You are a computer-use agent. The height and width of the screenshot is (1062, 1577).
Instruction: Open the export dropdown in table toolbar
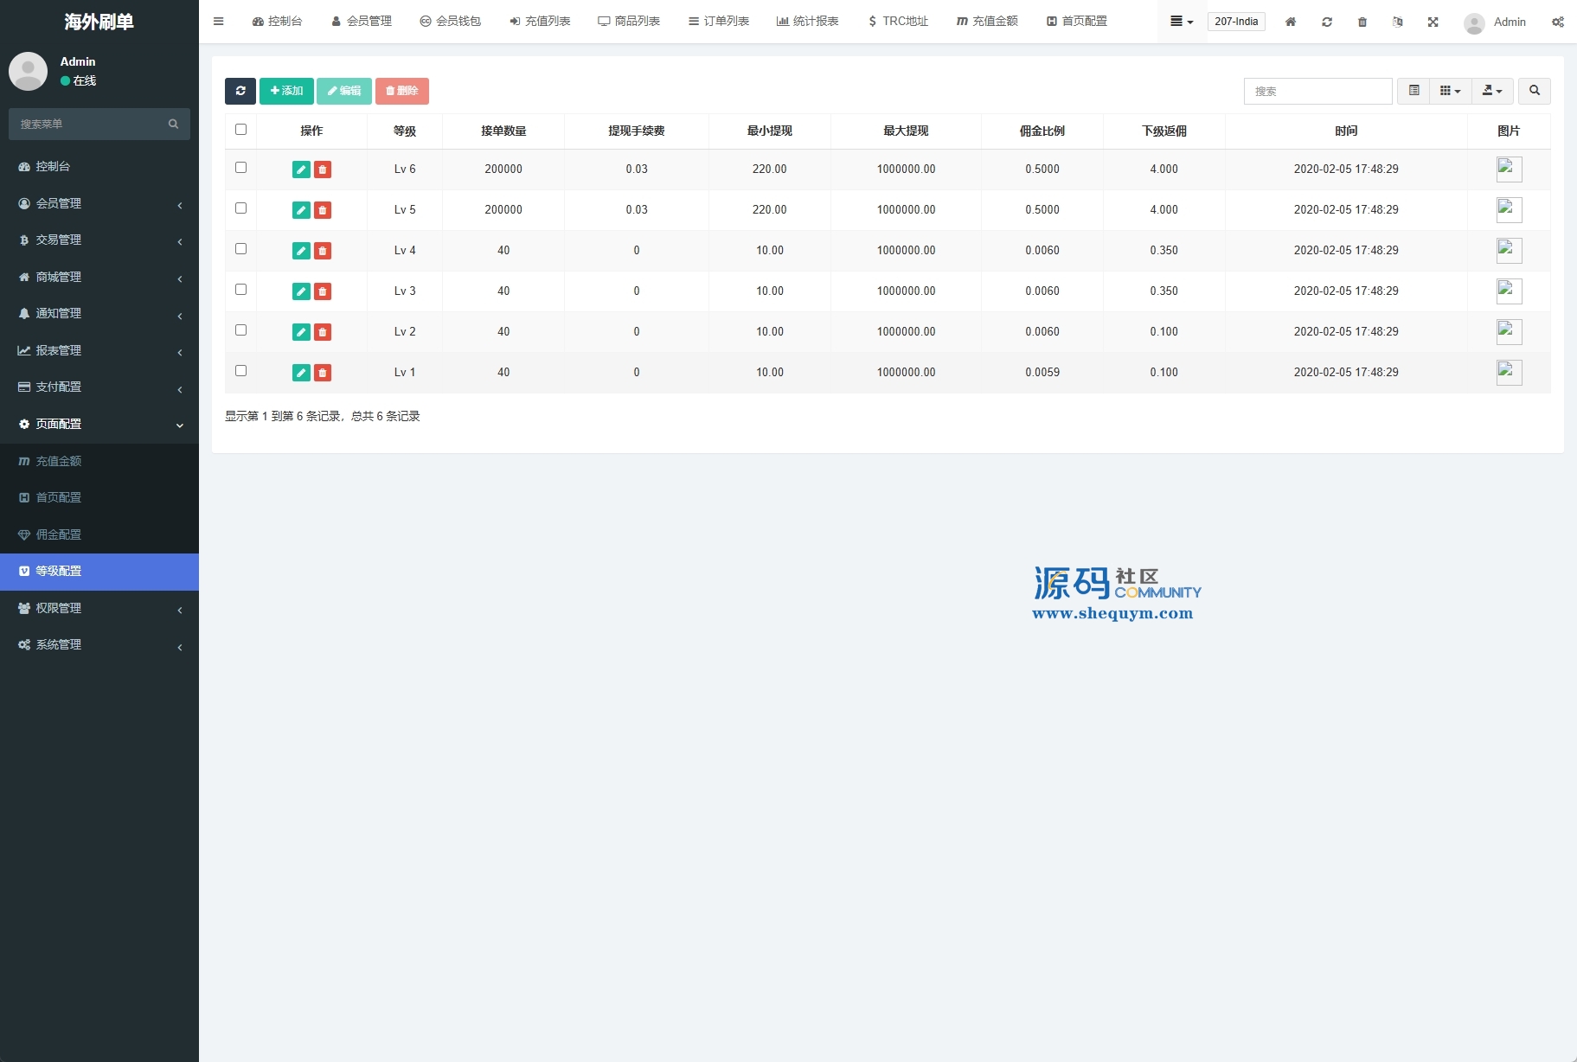[x=1492, y=91]
